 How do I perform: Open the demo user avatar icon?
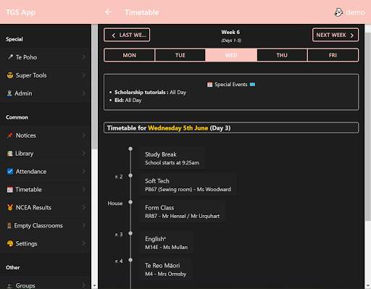pos(338,12)
